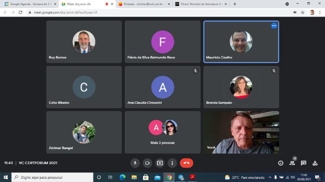Launch Microsoft Edge from taskbar

[123, 177]
